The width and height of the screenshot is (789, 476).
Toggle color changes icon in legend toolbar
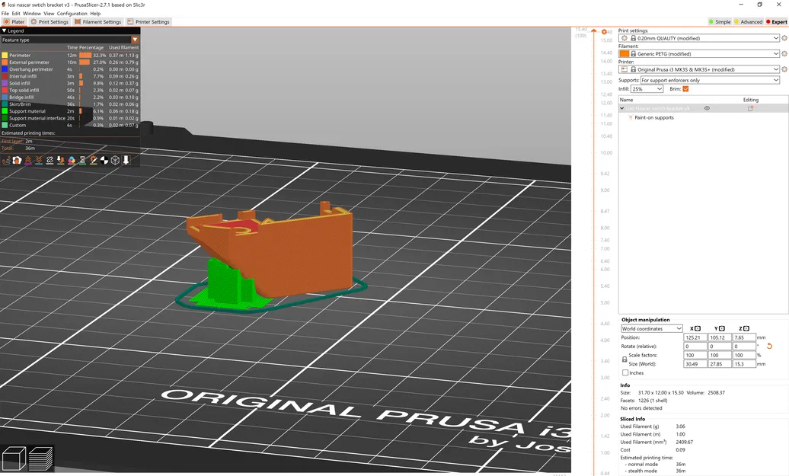pos(72,160)
